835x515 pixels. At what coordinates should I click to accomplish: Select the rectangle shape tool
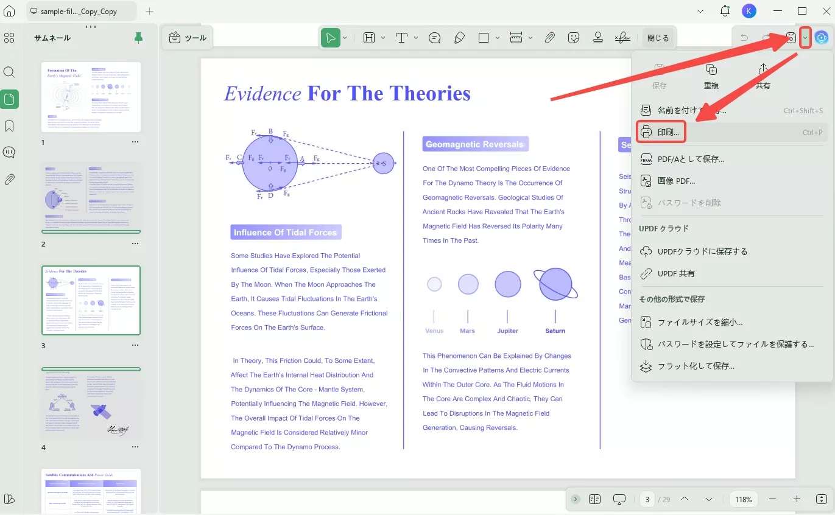click(x=484, y=38)
